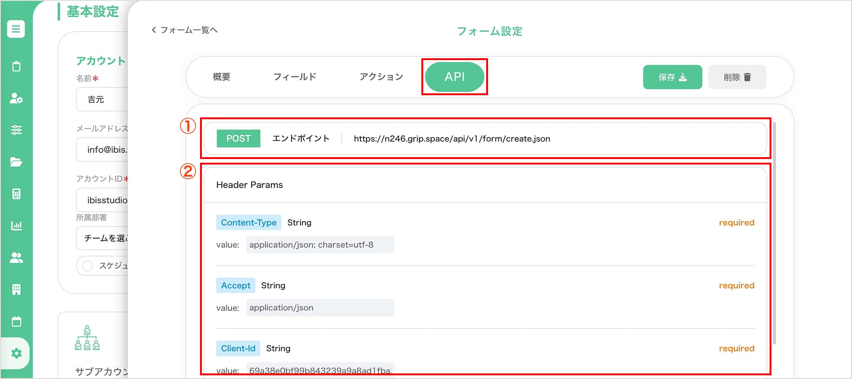Click the Content-Type parameter tag
Image resolution: width=852 pixels, height=379 pixels.
coord(249,222)
